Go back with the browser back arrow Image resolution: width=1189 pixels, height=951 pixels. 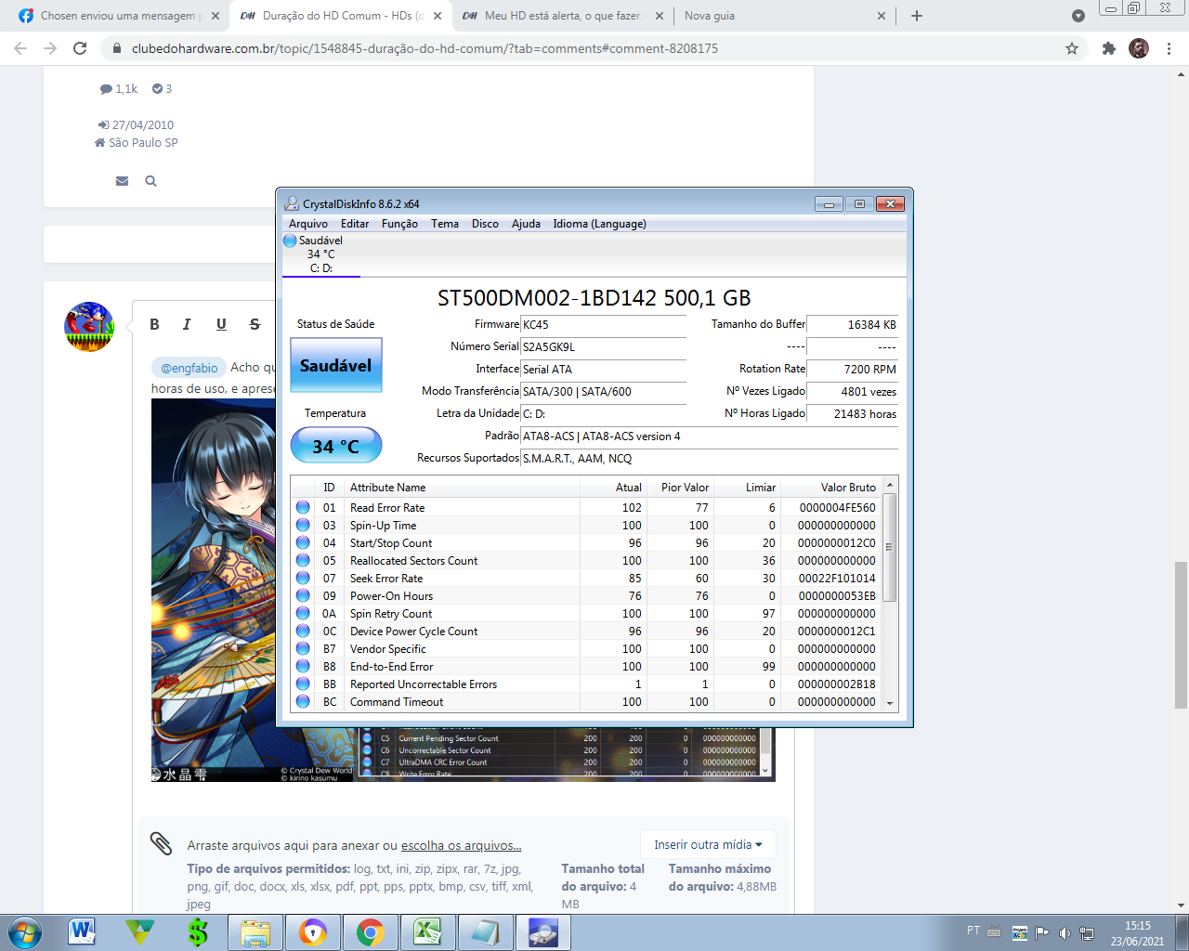[x=20, y=48]
